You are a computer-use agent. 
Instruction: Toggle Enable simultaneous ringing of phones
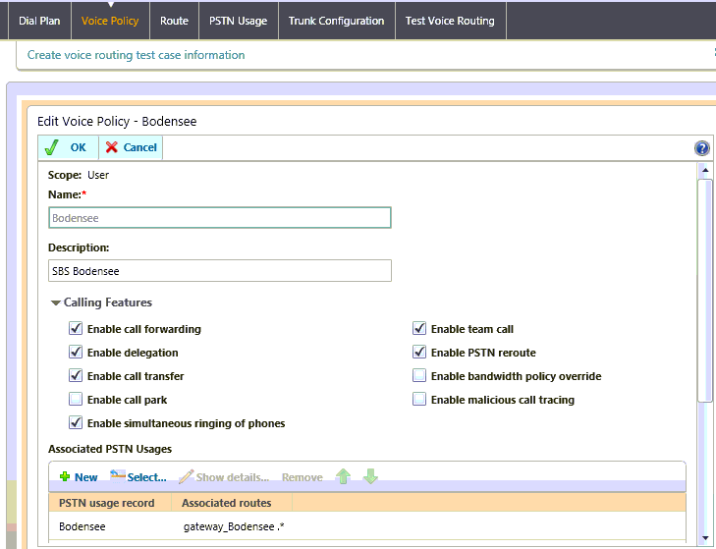point(76,423)
